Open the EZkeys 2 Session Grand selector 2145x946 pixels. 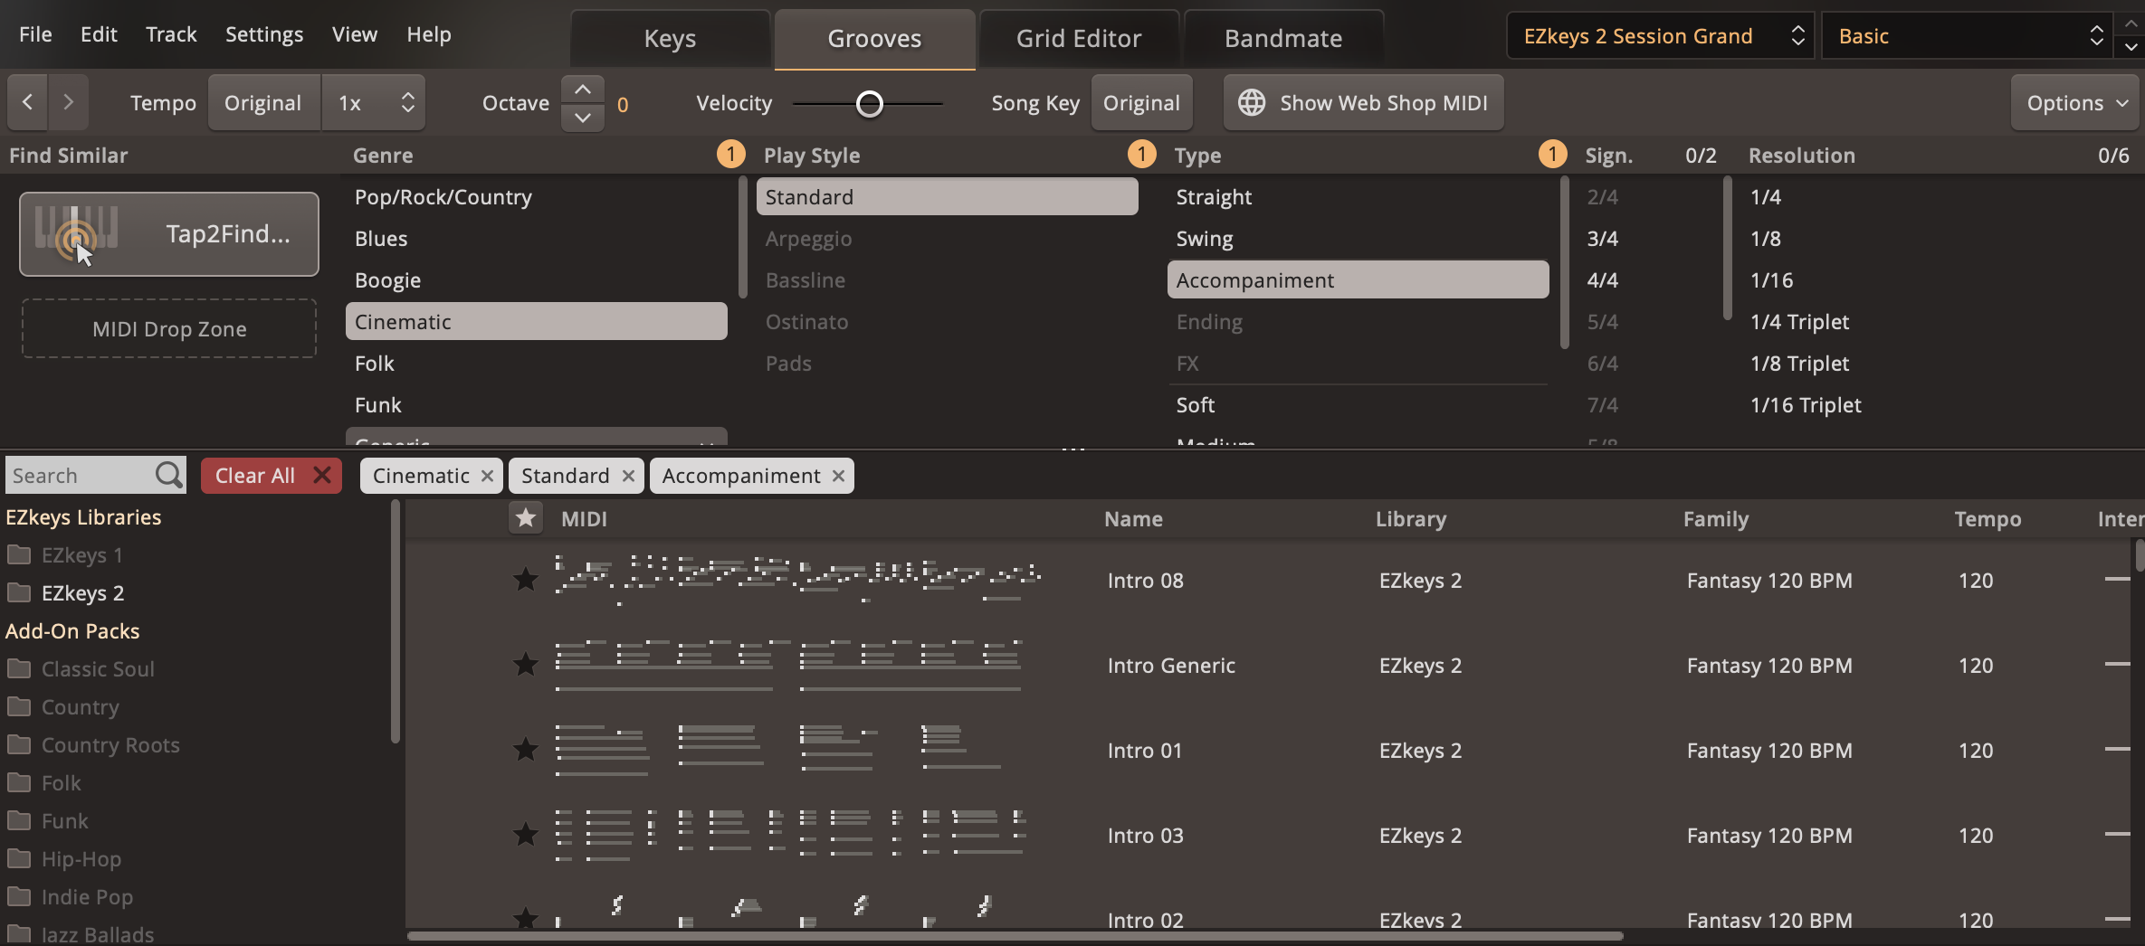pyautogui.click(x=1660, y=36)
